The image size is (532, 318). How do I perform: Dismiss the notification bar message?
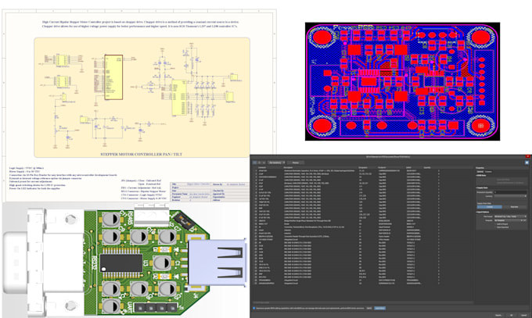coord(369,308)
